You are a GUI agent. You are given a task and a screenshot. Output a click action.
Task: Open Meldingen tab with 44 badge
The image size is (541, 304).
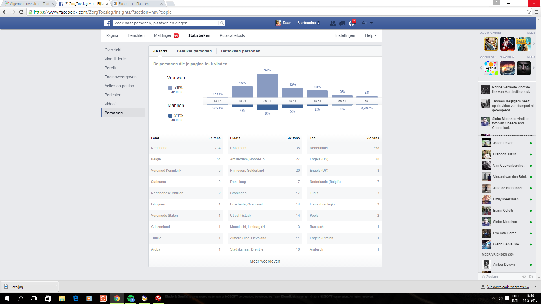point(166,35)
